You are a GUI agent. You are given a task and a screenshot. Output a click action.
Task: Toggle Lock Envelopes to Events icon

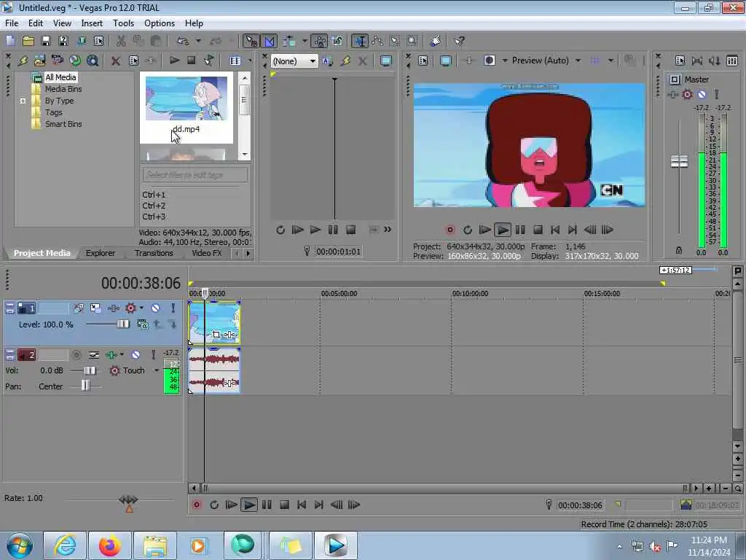pos(319,41)
